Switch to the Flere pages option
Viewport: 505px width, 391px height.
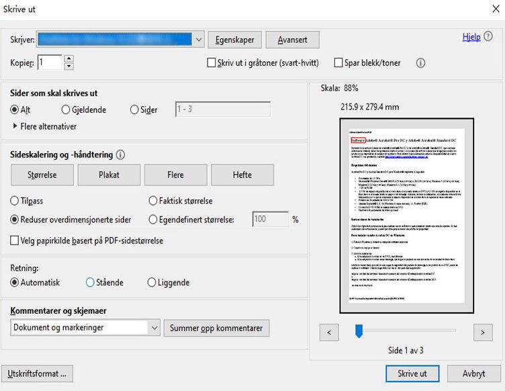pyautogui.click(x=175, y=175)
